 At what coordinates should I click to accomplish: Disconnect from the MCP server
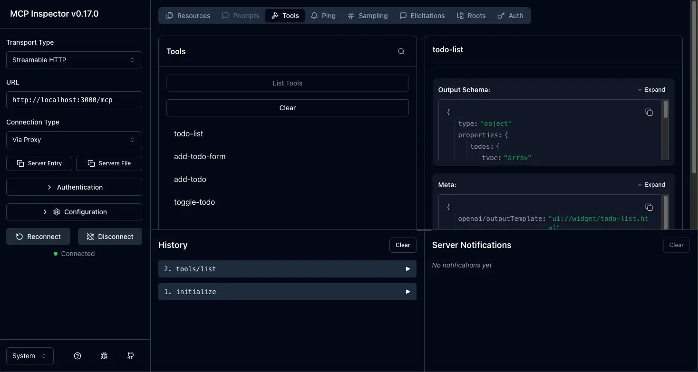point(110,237)
